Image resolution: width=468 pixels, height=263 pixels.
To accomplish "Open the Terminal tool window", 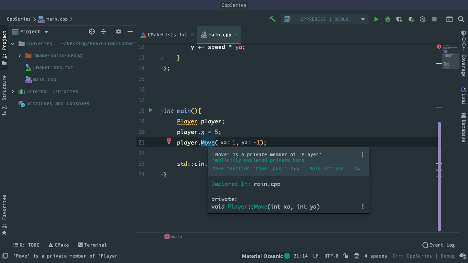I will pos(92,245).
